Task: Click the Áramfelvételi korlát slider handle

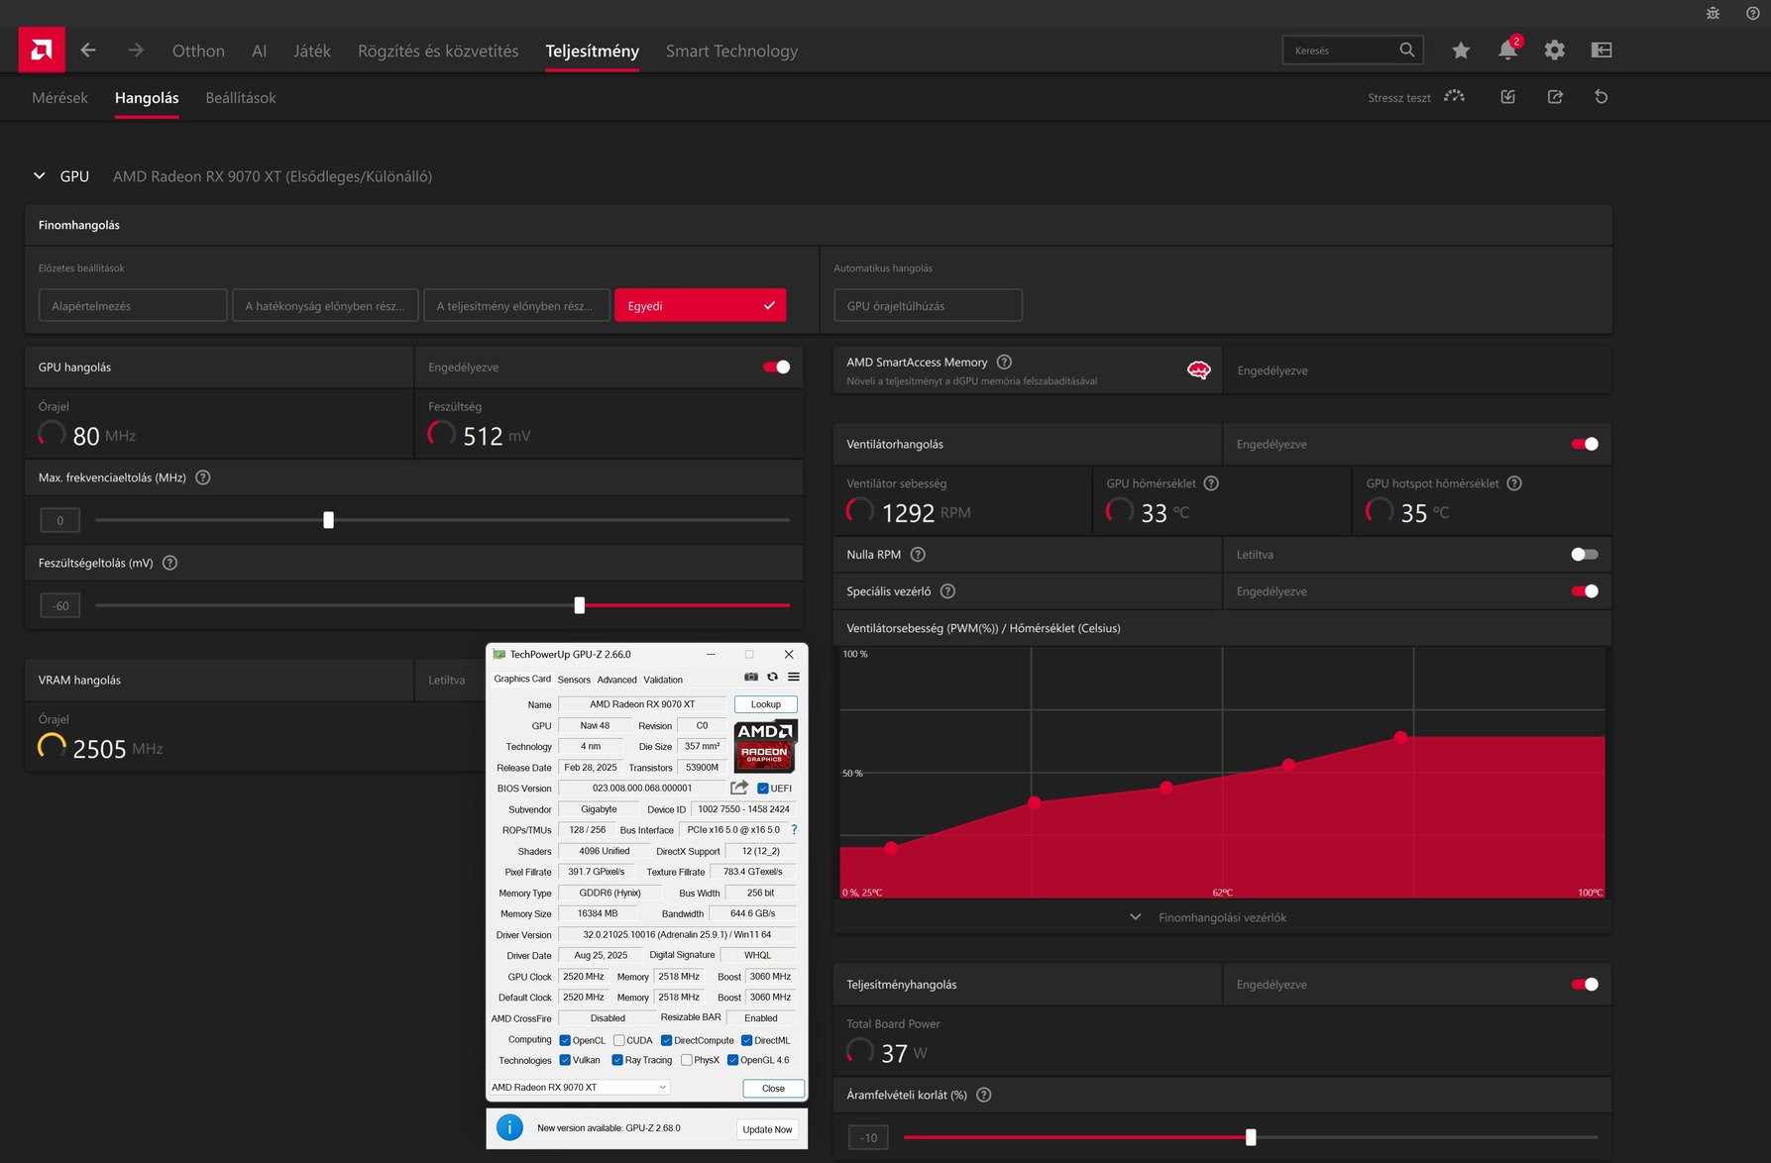Action: pos(1251,1137)
